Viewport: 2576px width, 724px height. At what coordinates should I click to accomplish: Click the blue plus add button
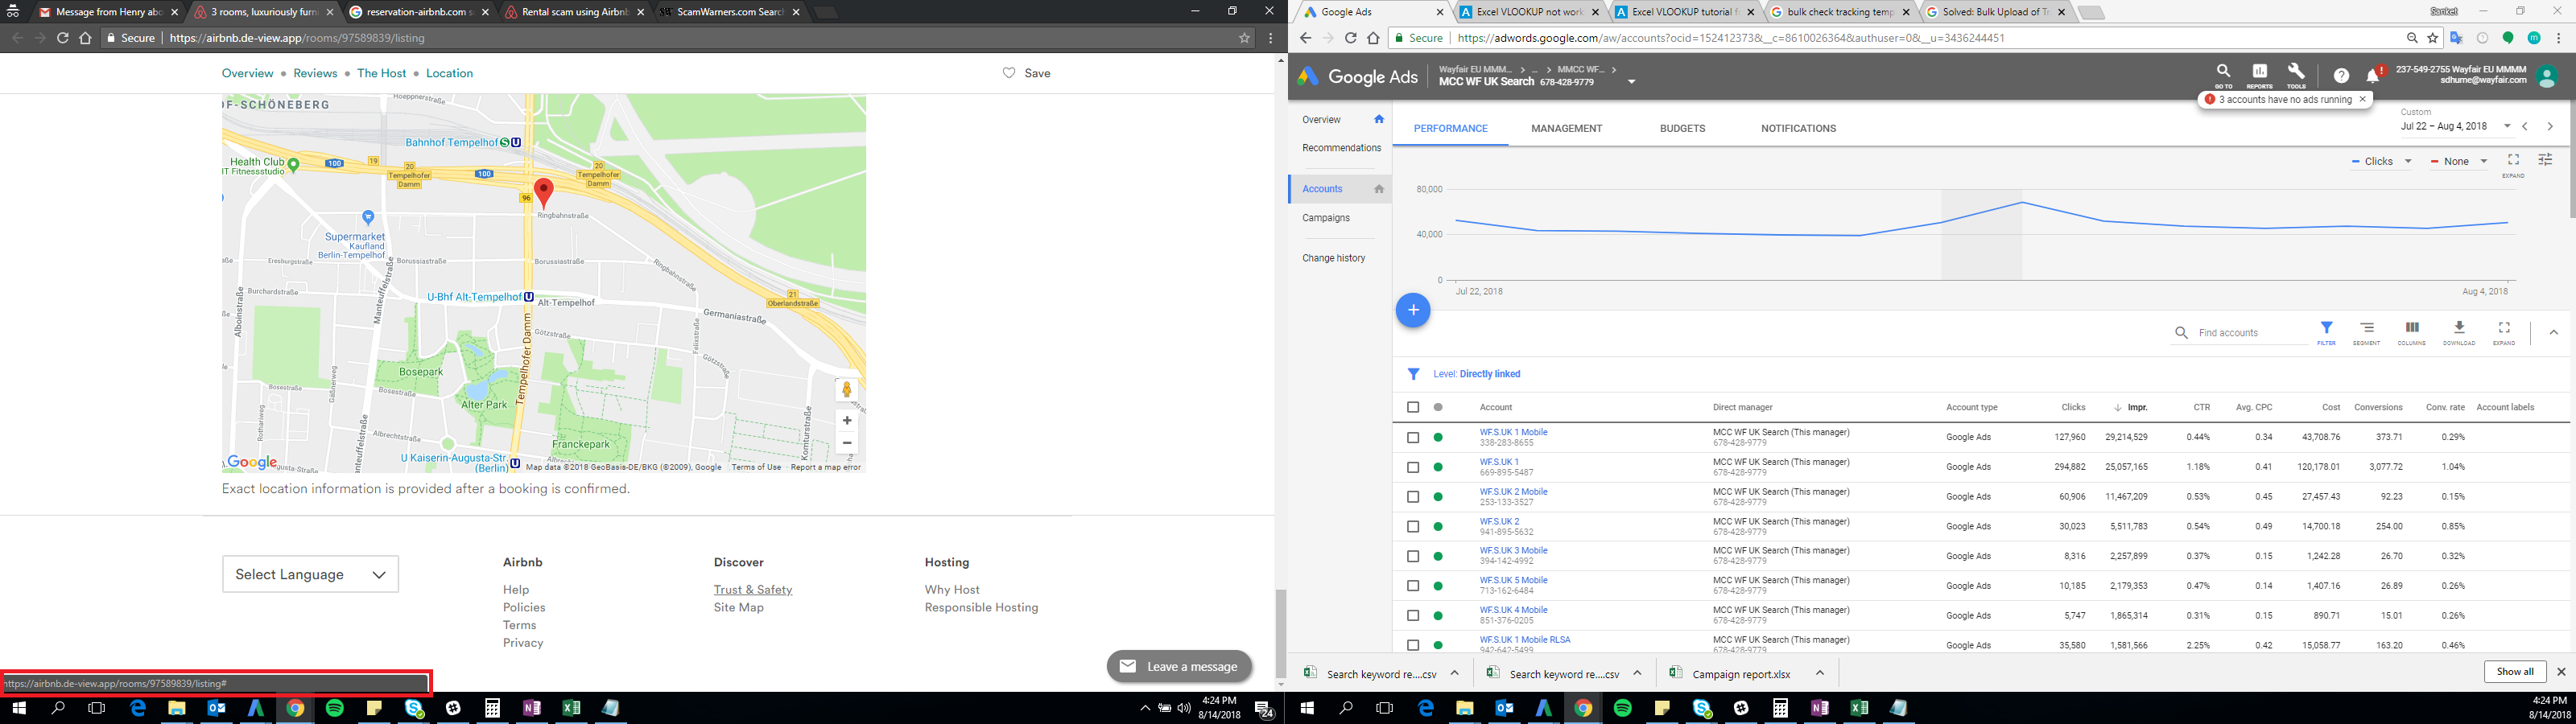1413,310
